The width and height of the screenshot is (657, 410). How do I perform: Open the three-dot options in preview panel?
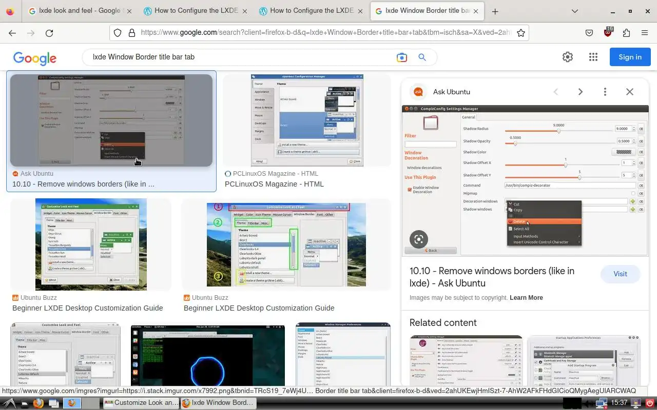click(x=605, y=92)
